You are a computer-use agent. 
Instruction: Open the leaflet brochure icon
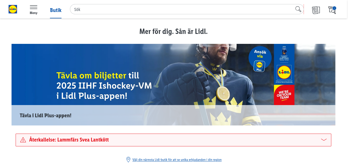click(316, 10)
